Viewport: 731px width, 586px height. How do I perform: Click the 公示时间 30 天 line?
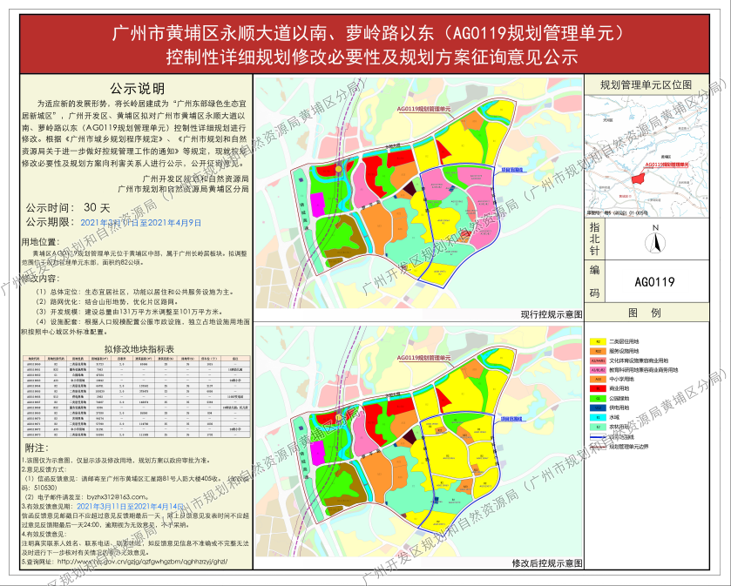(x=68, y=208)
